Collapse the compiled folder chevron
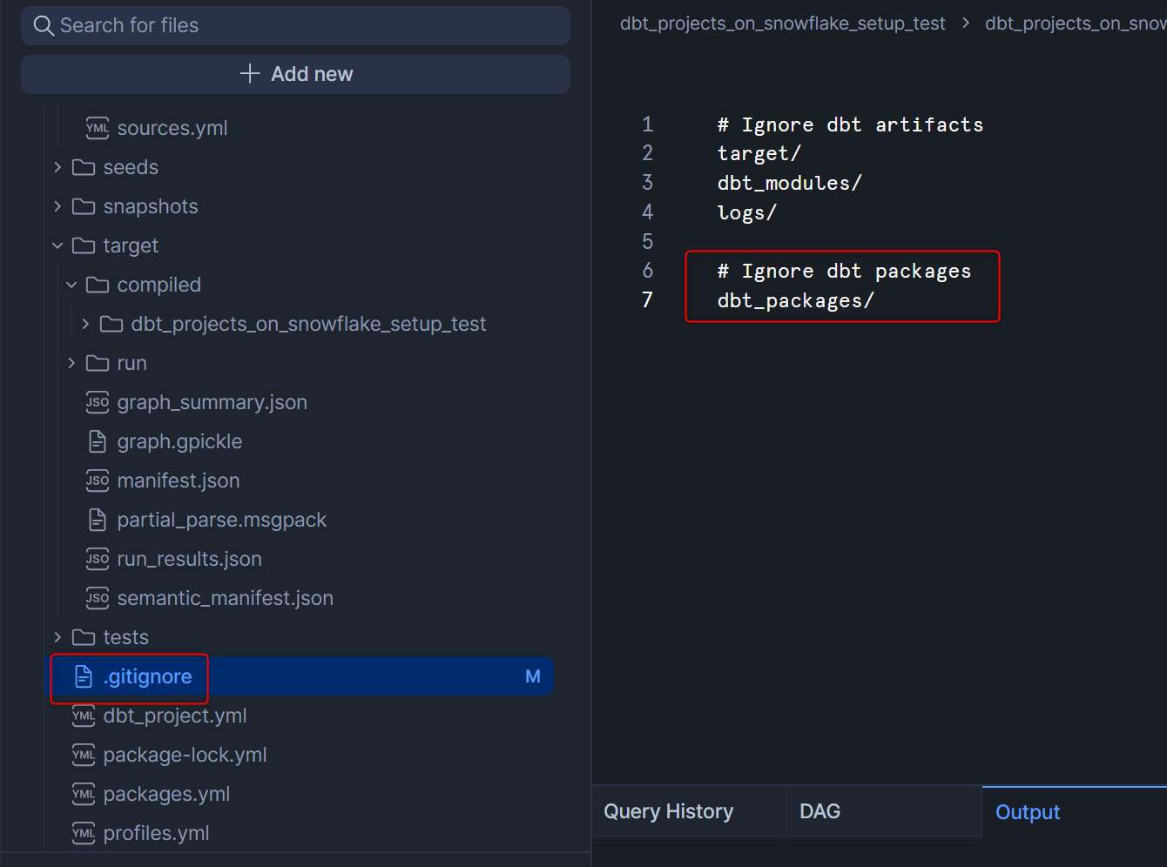 pos(71,285)
